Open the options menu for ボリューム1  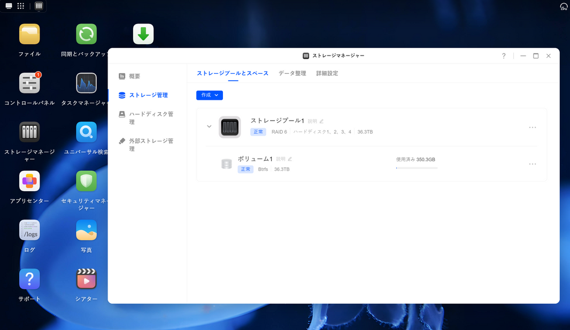pos(532,164)
